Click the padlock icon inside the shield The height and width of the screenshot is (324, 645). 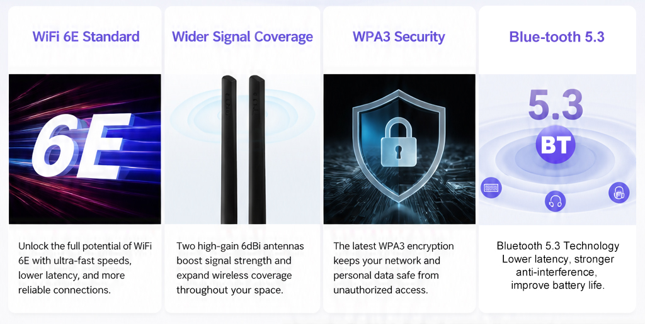pos(399,142)
